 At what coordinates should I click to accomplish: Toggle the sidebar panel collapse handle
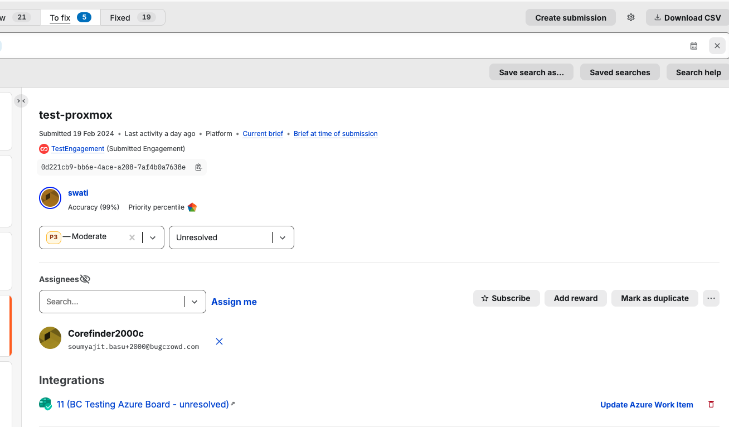click(x=21, y=101)
